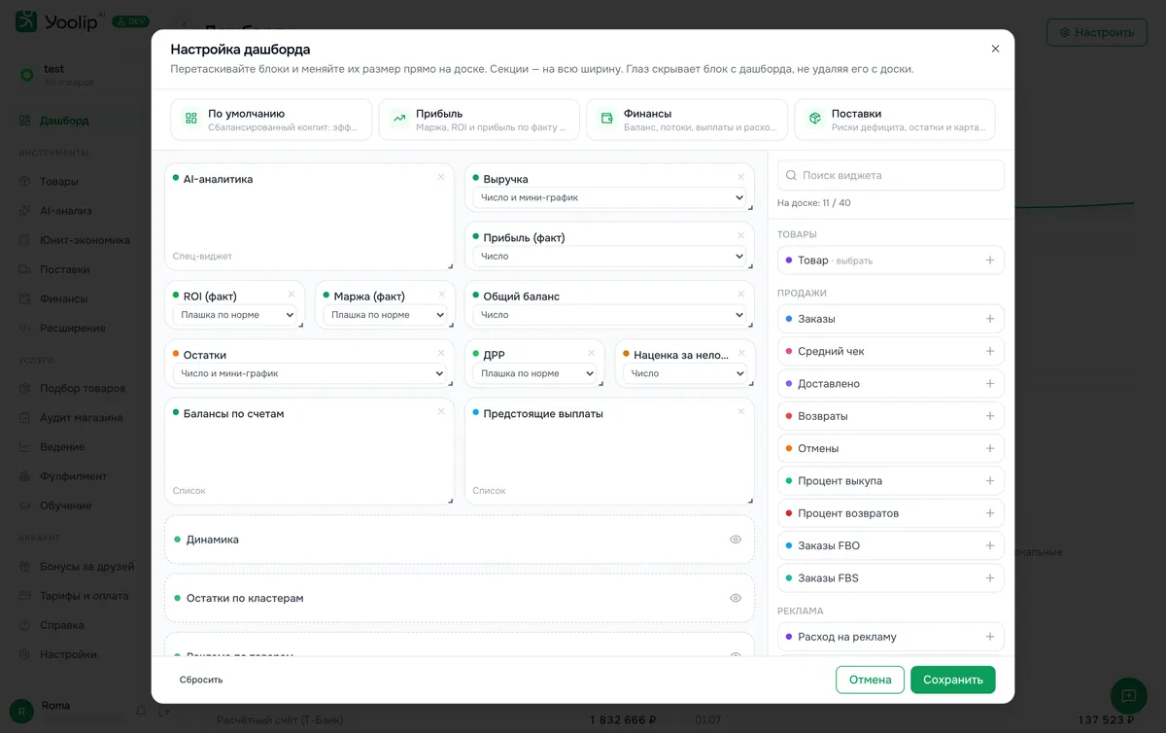Remove the Прибыль (факт) widget
Image resolution: width=1166 pixels, height=733 pixels.
pyautogui.click(x=741, y=235)
